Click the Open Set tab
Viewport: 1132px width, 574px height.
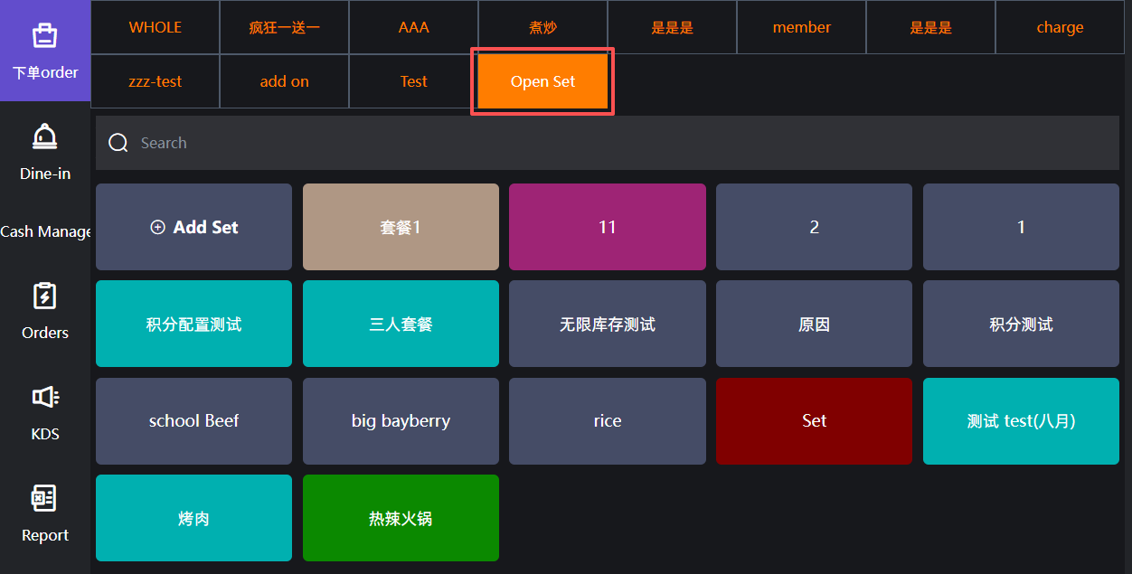(x=542, y=81)
